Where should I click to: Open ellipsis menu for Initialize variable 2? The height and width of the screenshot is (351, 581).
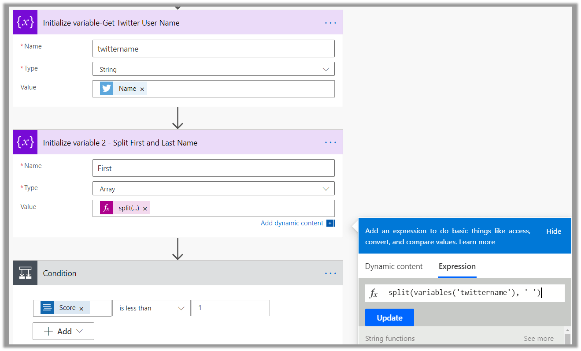[x=330, y=142]
